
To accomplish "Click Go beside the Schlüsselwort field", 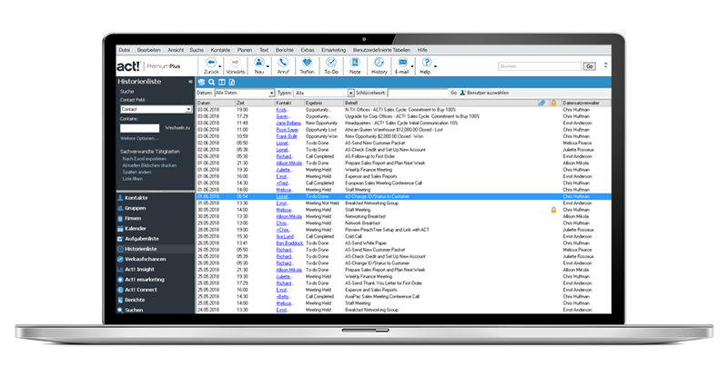I will tap(453, 93).
